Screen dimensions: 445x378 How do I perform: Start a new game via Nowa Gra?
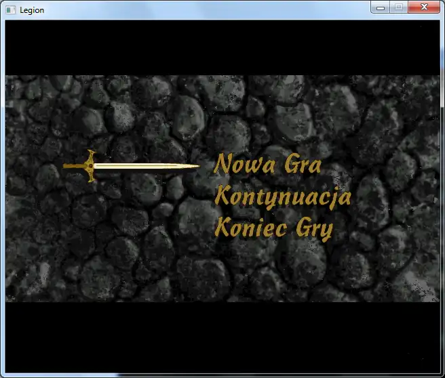tap(267, 163)
